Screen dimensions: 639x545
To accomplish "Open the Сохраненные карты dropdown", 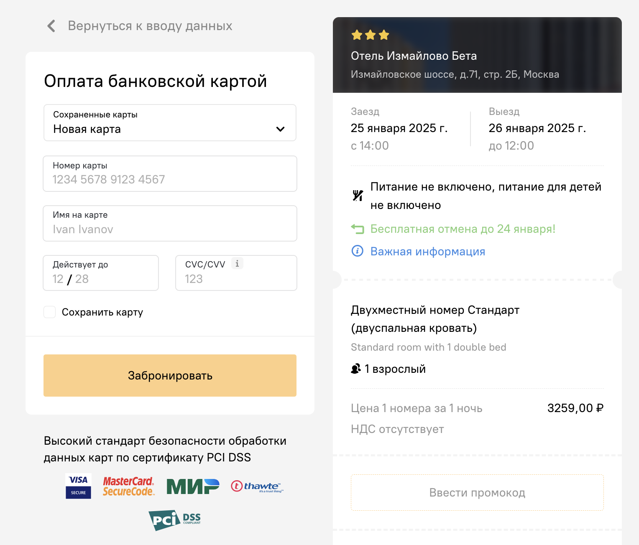I will coord(170,123).
